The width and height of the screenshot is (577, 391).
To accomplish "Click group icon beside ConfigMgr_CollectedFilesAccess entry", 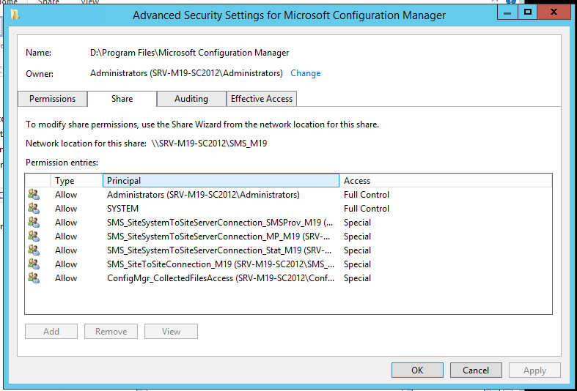I will (34, 278).
